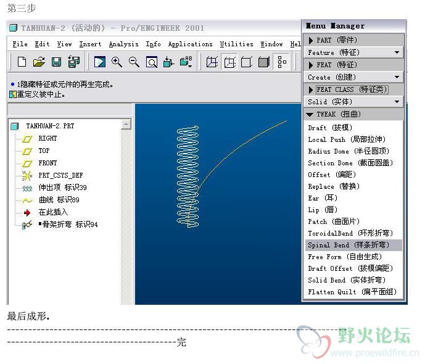This screenshot has width=425, height=364.
Task: Click the Refit to screen icon
Action: coord(152,62)
